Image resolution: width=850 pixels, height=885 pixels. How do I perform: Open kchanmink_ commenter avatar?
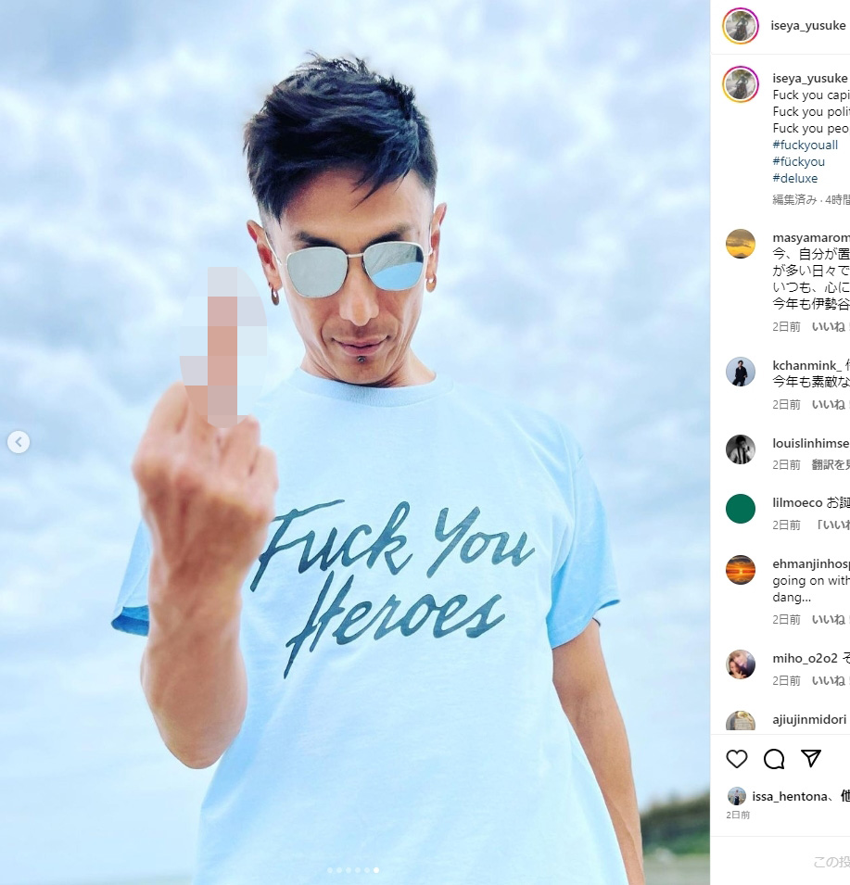(x=740, y=372)
